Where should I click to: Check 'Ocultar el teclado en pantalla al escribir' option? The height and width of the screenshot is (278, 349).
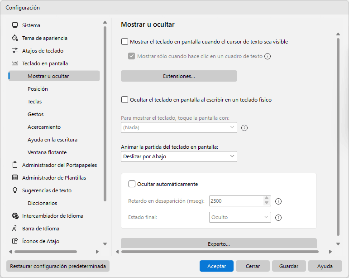click(124, 100)
